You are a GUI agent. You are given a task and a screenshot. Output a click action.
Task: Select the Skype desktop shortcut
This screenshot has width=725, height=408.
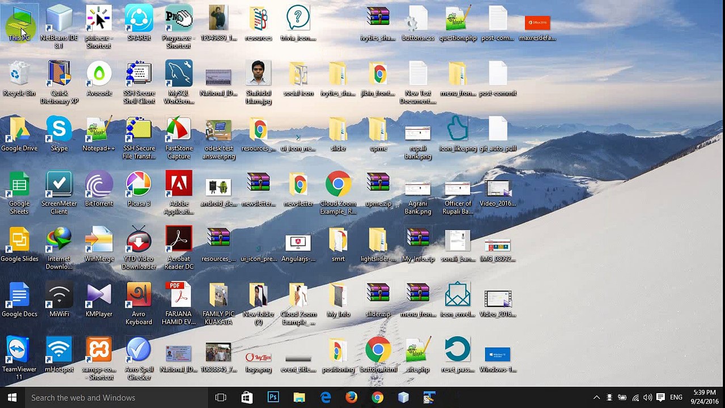pyautogui.click(x=59, y=134)
